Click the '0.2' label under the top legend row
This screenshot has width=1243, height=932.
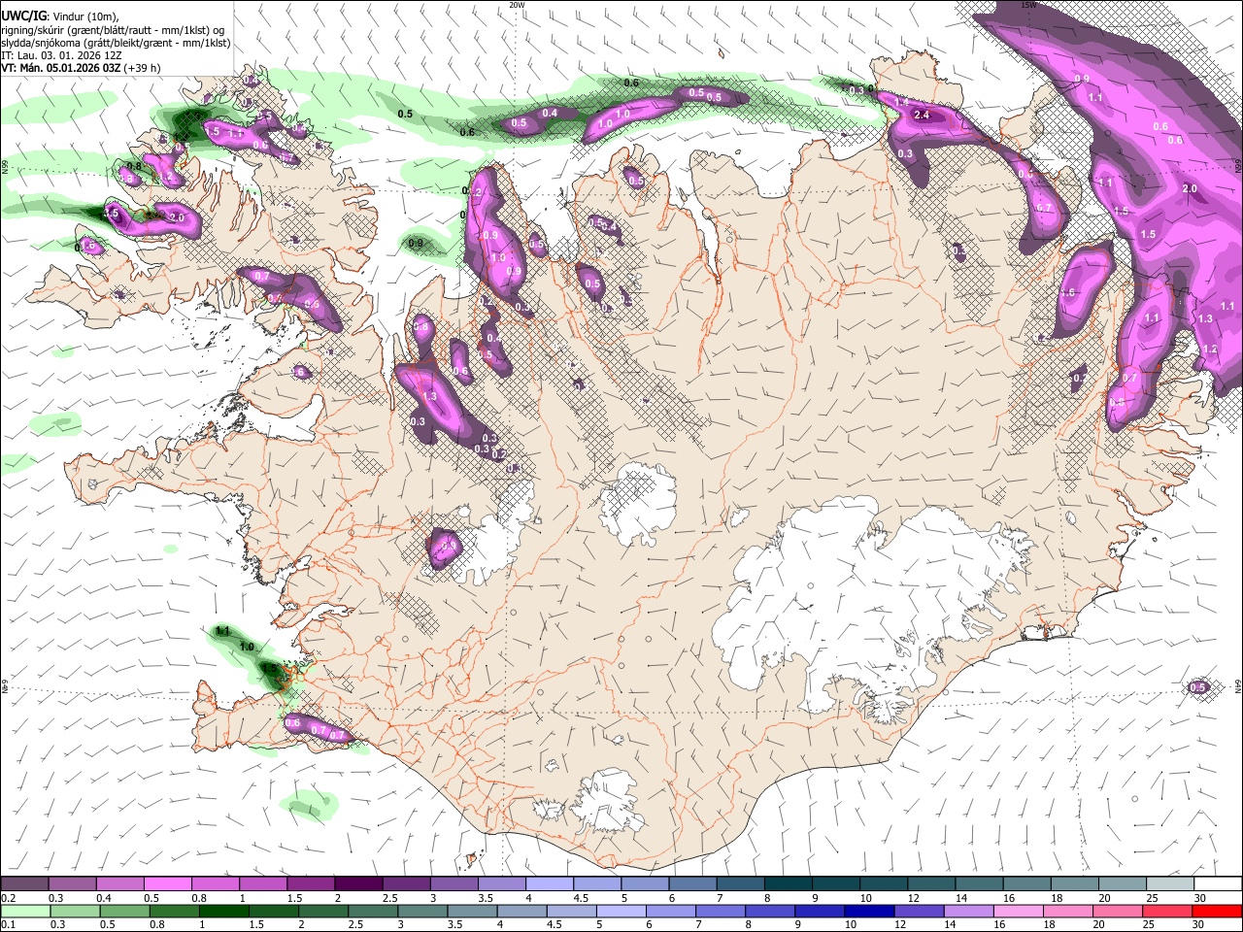[8, 898]
